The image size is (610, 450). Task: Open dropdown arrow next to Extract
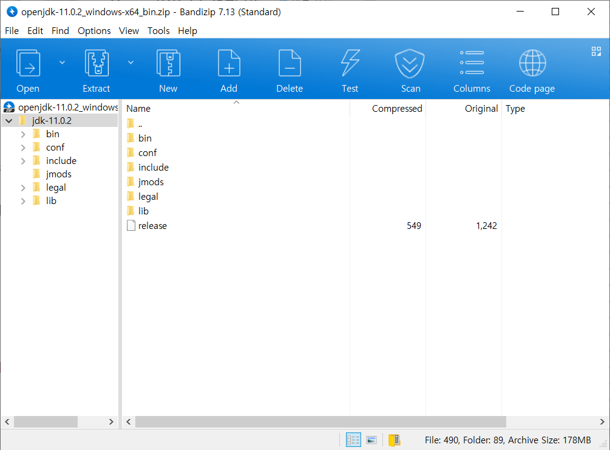(x=130, y=63)
